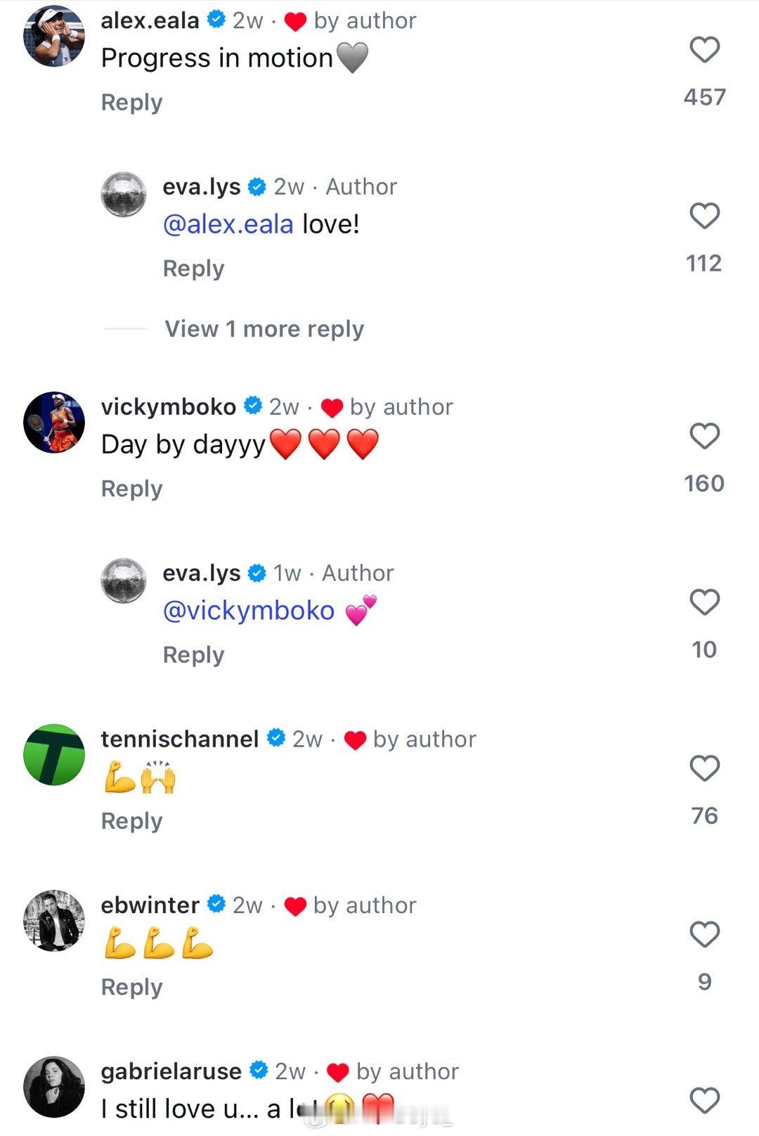This screenshot has height=1136, width=759.
Task: Tap heart on eva.lys reply to vickymboko
Action: [704, 602]
